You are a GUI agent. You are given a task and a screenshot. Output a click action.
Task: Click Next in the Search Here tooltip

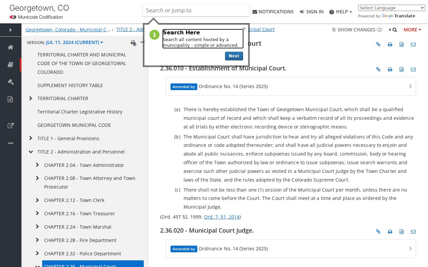tap(234, 56)
